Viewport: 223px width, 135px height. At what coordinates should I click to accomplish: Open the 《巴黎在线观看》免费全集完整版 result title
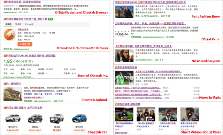tap(143, 46)
